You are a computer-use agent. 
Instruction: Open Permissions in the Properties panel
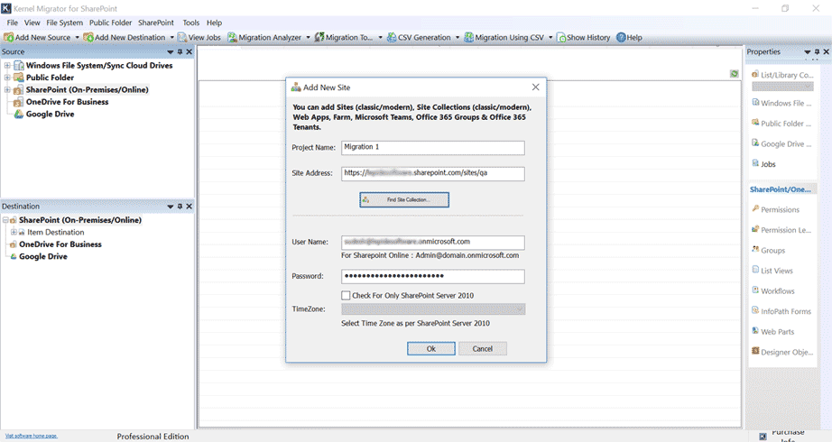click(x=755, y=209)
